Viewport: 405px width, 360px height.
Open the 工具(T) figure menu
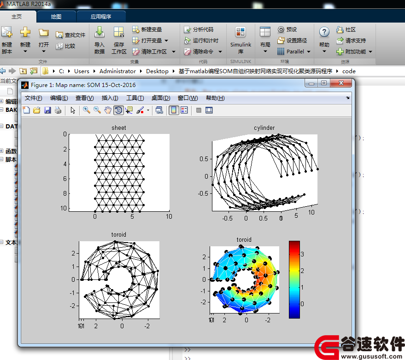coord(135,98)
